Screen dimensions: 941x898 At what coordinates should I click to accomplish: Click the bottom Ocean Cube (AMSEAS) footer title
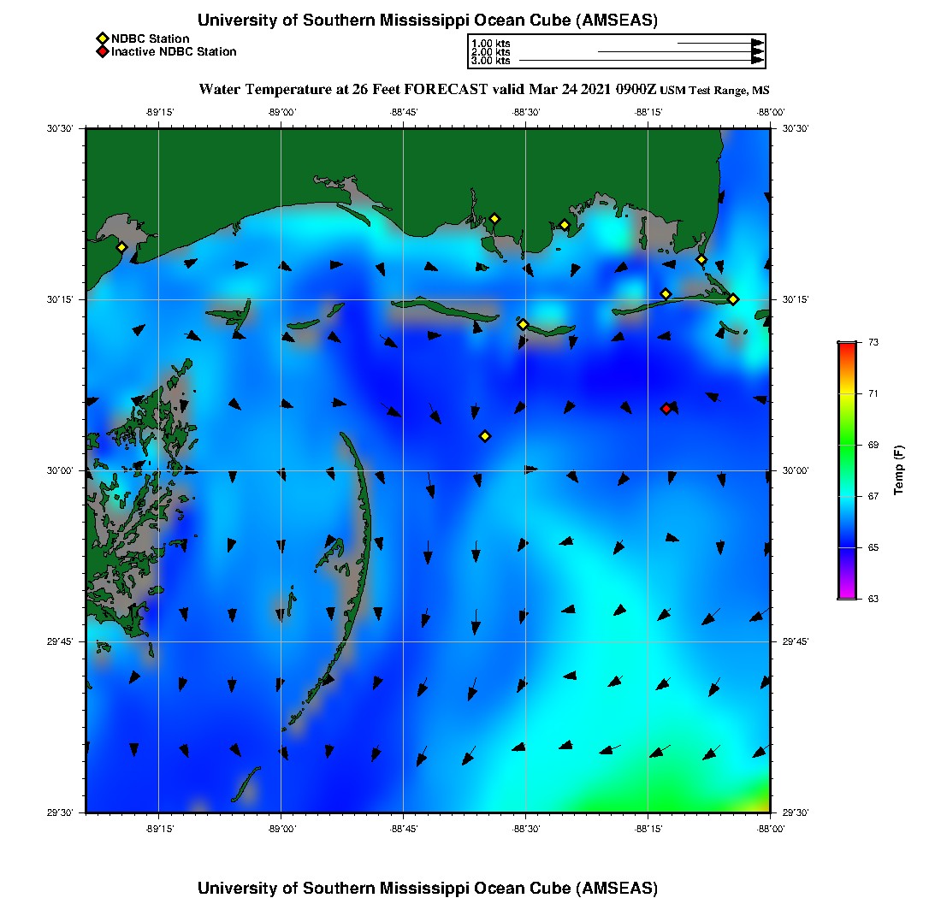(x=428, y=888)
